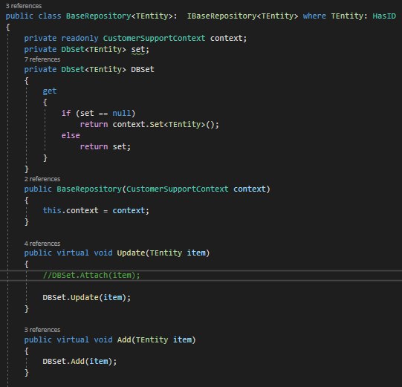402x387 pixels.
Task: Click "Set<TEntity>" call on context
Action: click(178, 124)
